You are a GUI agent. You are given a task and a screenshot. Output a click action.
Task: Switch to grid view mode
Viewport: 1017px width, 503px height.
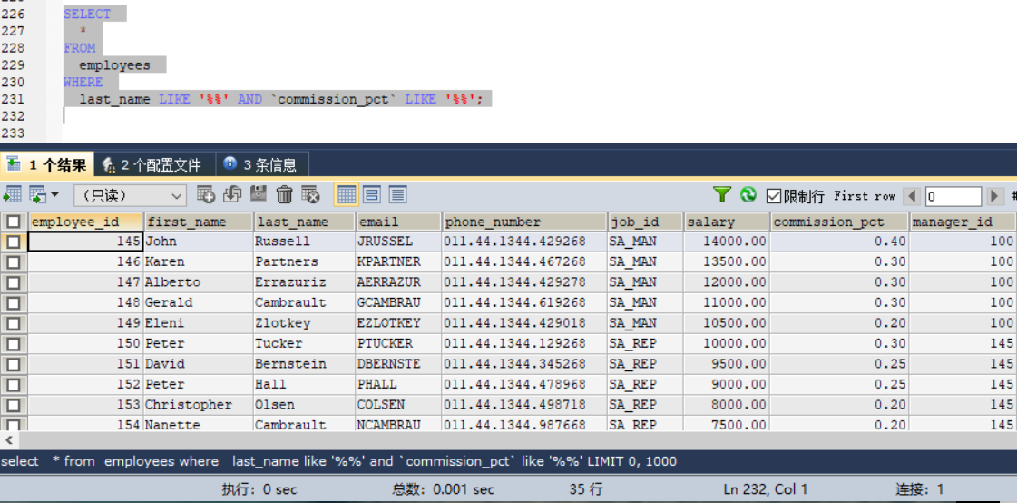[x=347, y=194]
